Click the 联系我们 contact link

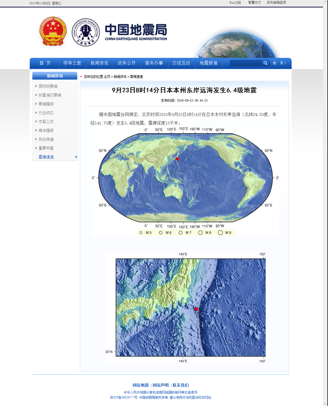click(x=180, y=385)
